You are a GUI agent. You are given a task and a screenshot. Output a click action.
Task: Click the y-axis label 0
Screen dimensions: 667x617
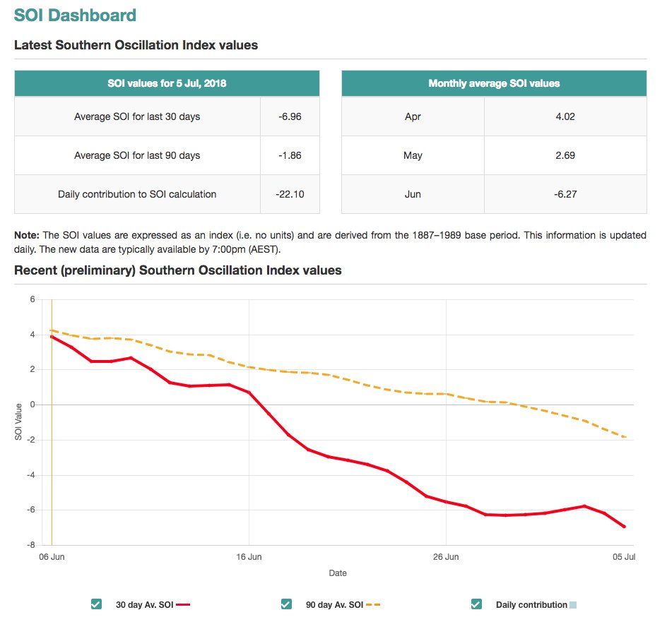click(33, 405)
